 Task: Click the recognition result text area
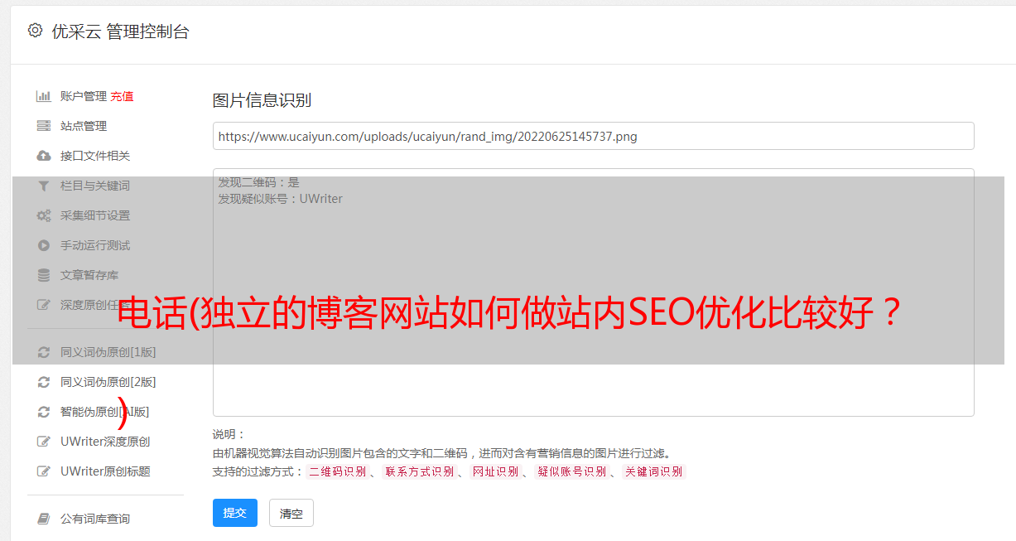tap(593, 292)
